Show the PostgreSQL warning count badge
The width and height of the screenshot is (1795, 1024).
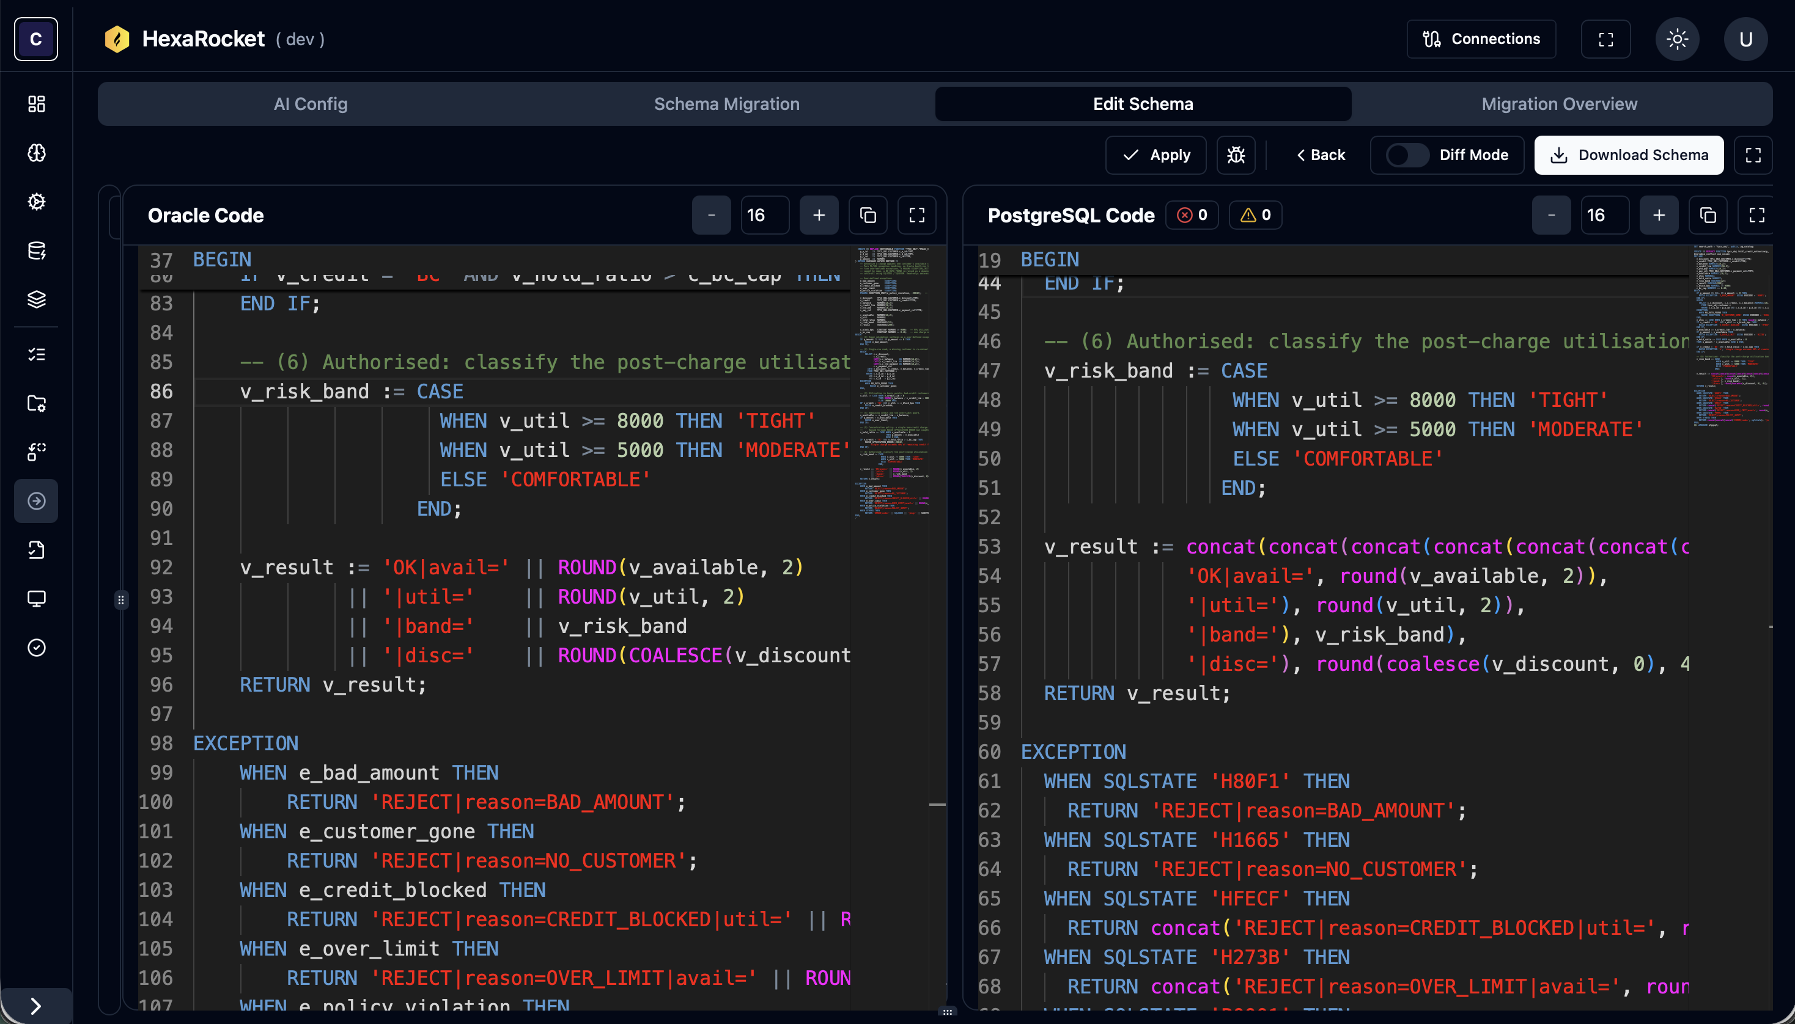click(x=1255, y=215)
